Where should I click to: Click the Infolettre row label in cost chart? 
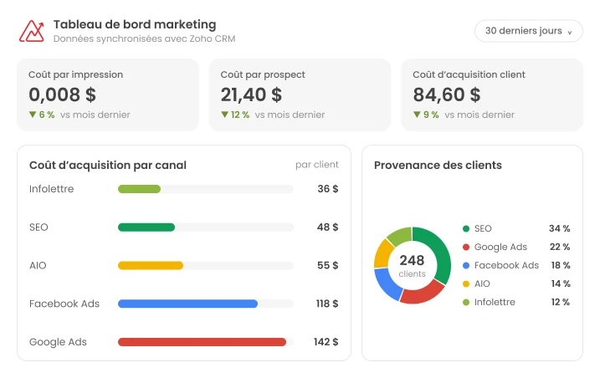pyautogui.click(x=51, y=189)
